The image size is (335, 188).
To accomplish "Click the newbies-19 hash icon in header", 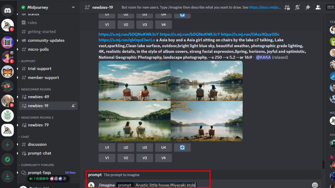I will (87, 8).
